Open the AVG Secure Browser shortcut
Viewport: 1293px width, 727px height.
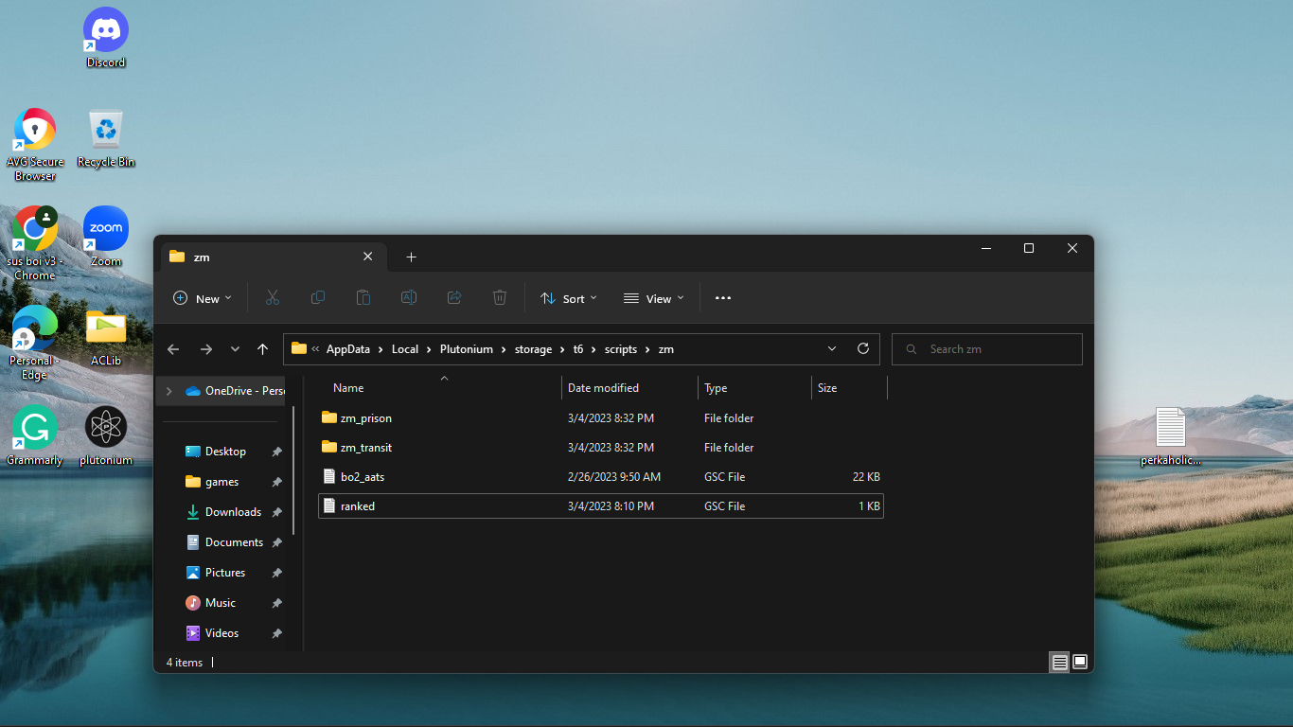[35, 144]
